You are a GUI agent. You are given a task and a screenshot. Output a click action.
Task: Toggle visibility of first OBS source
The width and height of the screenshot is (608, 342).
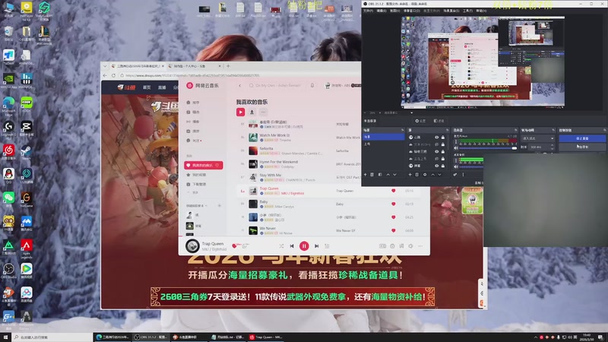coord(436,138)
